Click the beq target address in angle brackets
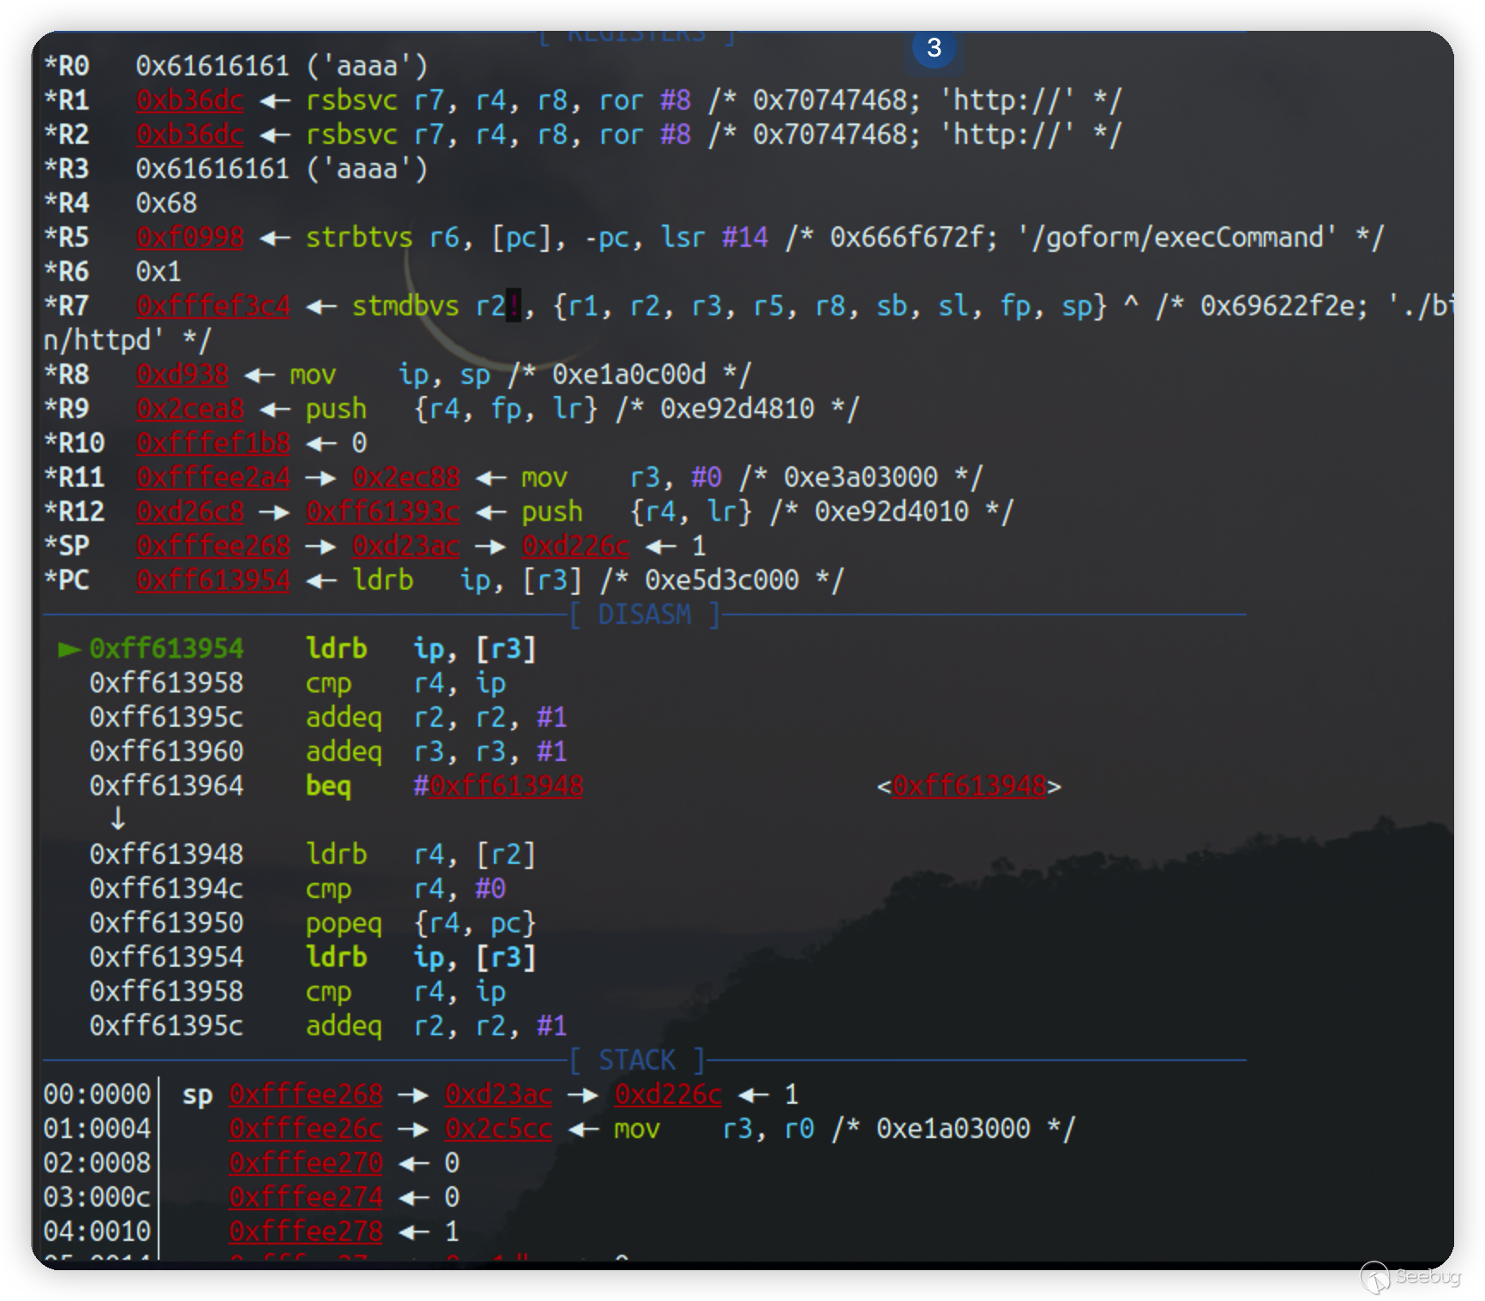The width and height of the screenshot is (1485, 1301). [969, 786]
